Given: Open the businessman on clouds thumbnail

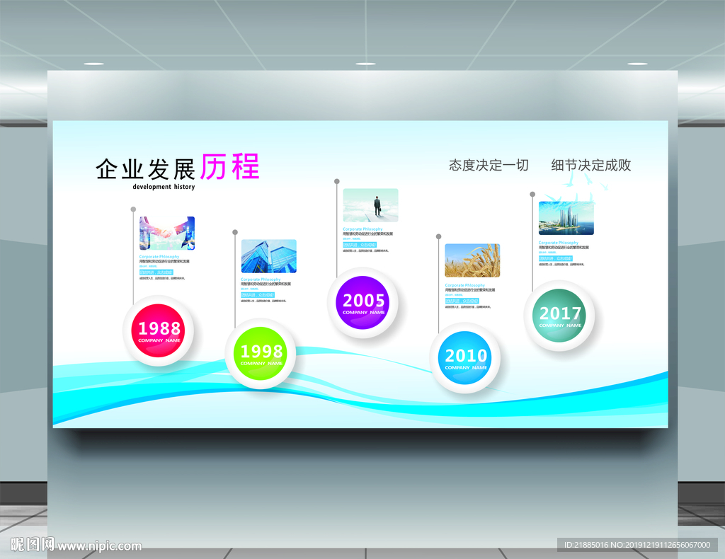Looking at the screenshot, I should point(370,206).
